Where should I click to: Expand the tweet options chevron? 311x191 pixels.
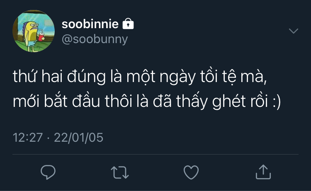(x=294, y=31)
